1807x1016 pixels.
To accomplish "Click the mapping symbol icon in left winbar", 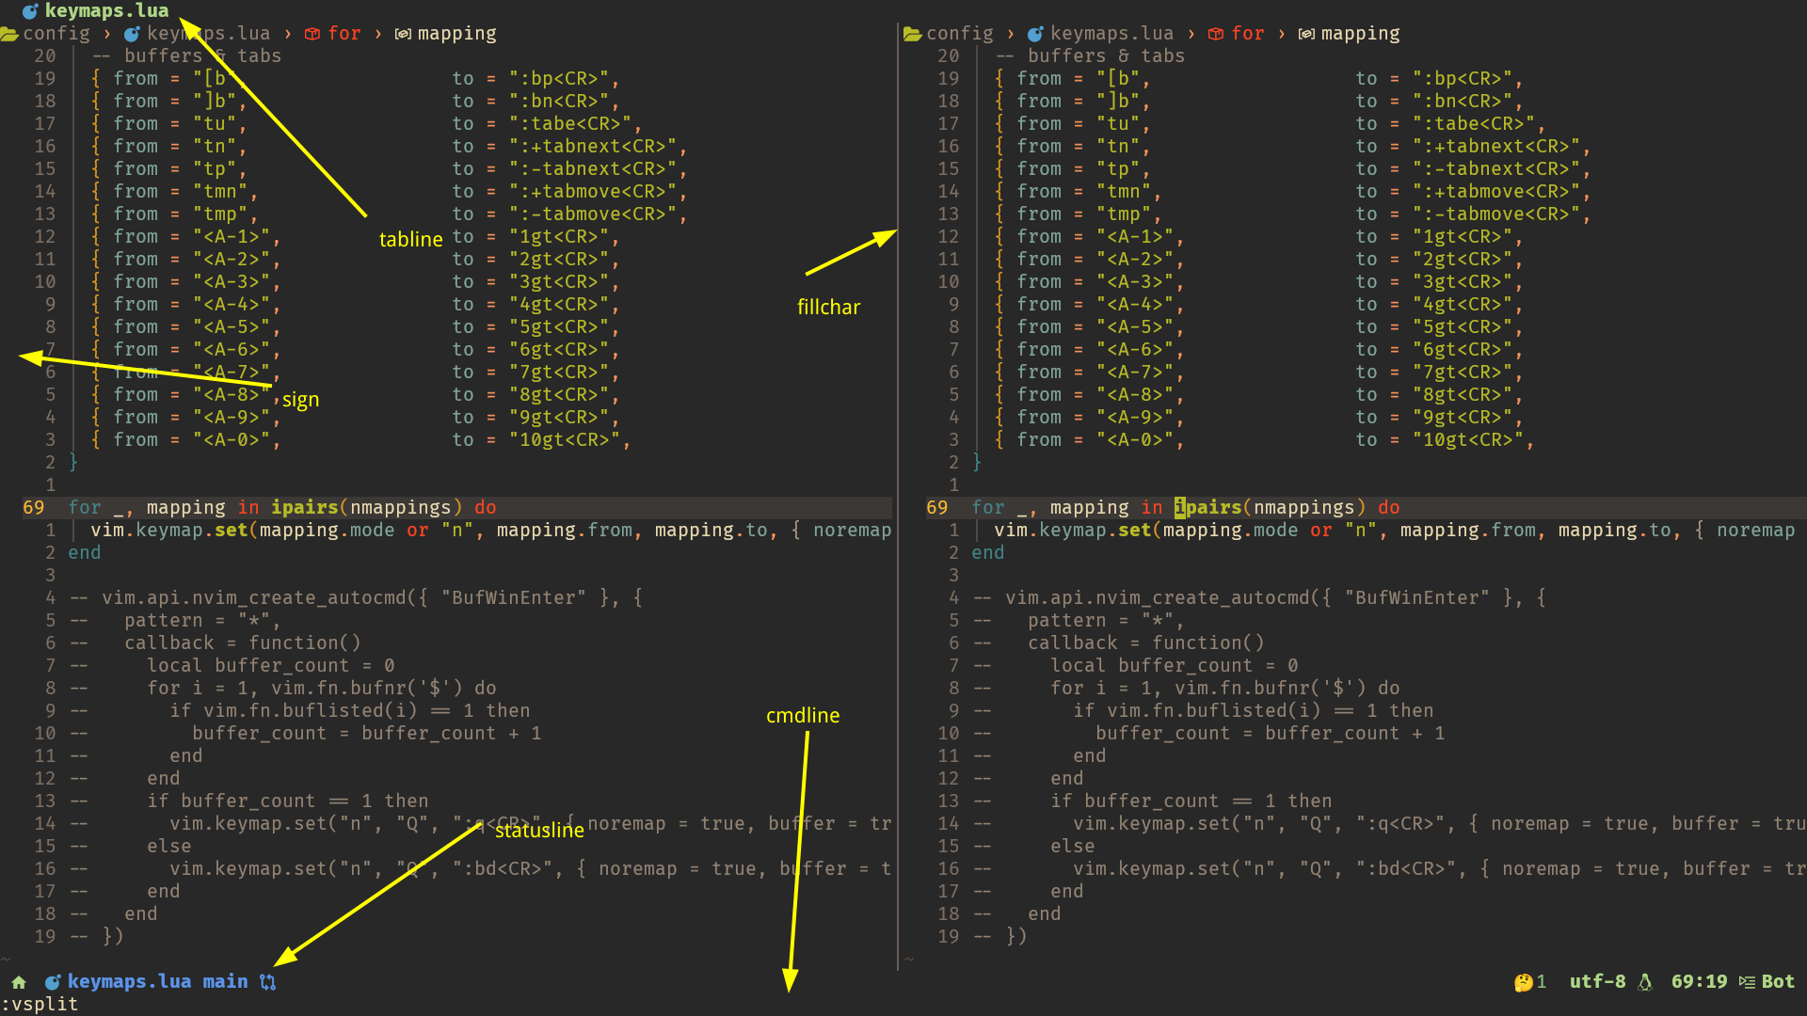I will pyautogui.click(x=403, y=33).
